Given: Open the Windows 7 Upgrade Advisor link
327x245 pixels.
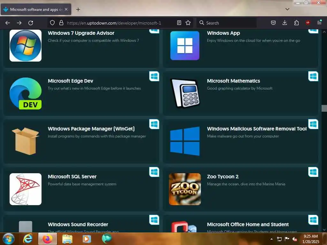Looking at the screenshot, I should tap(81, 33).
